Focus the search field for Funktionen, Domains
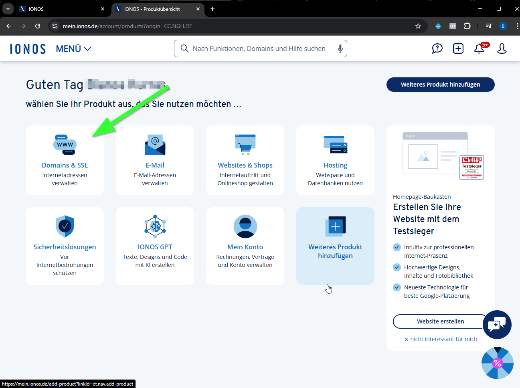 [x=261, y=48]
